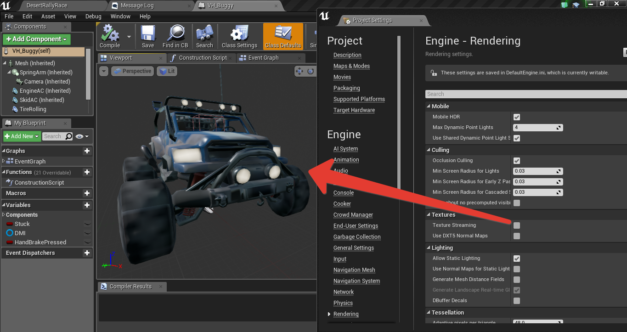
Task: Adjust the Max Dynamic Point Lights value field
Action: click(538, 128)
